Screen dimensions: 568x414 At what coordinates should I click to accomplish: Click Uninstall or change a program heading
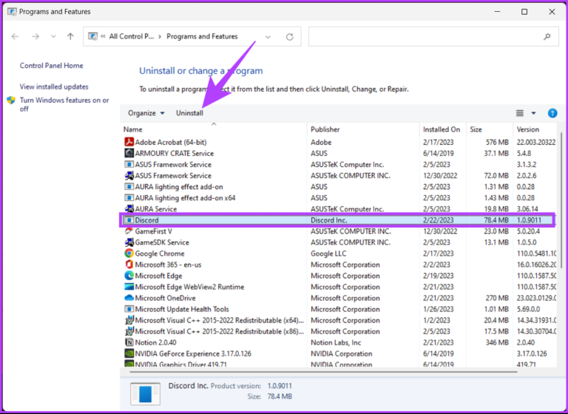[201, 71]
